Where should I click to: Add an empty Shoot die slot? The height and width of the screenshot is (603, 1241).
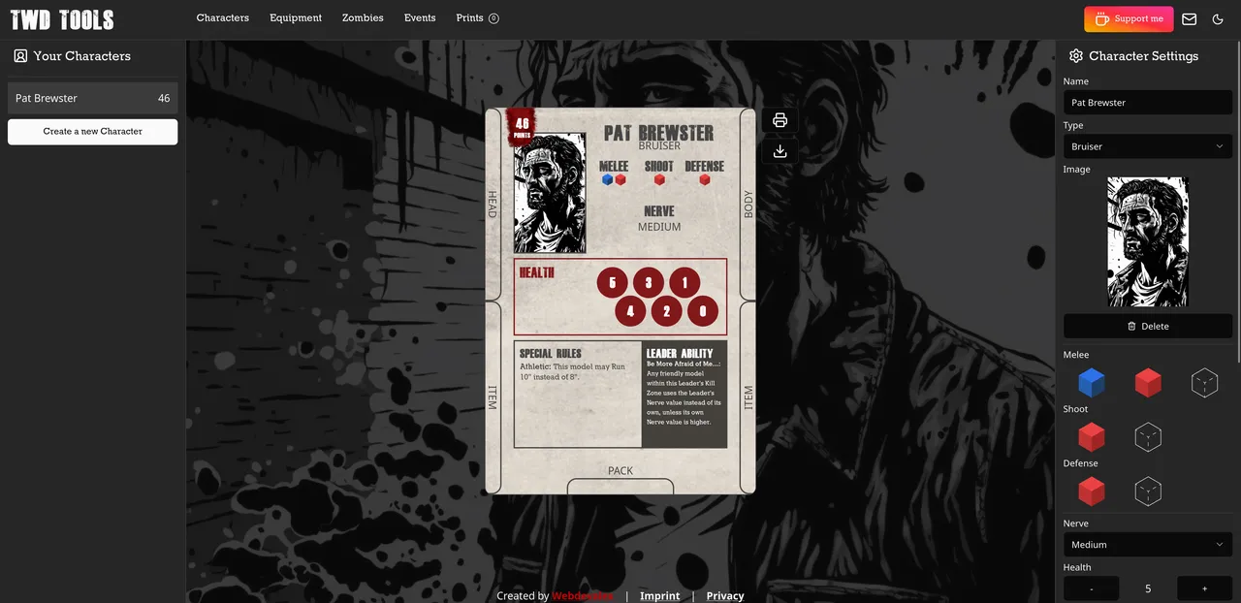point(1148,436)
